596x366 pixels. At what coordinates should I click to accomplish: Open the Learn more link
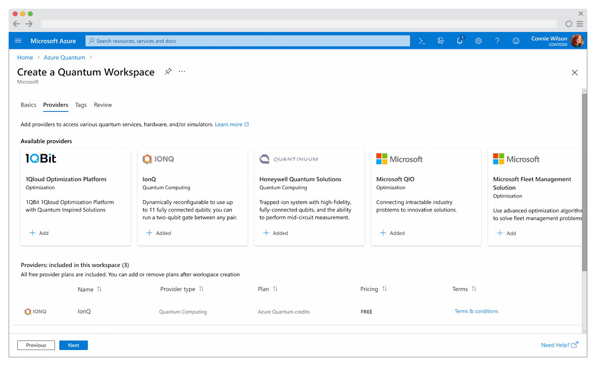click(x=229, y=124)
